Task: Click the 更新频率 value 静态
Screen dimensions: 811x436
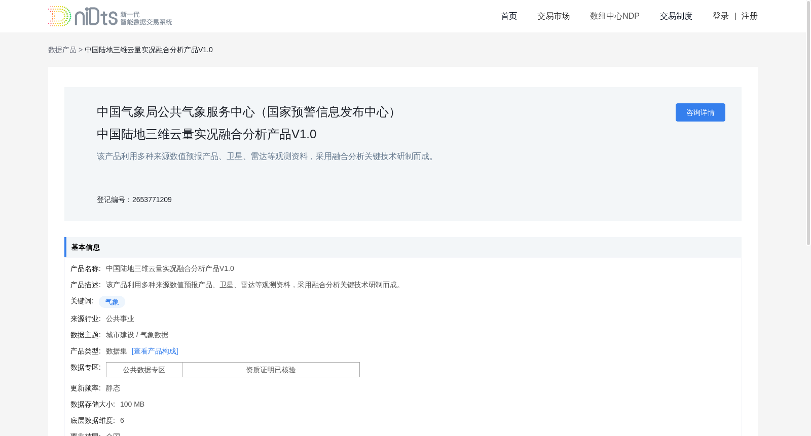Action: click(113, 388)
